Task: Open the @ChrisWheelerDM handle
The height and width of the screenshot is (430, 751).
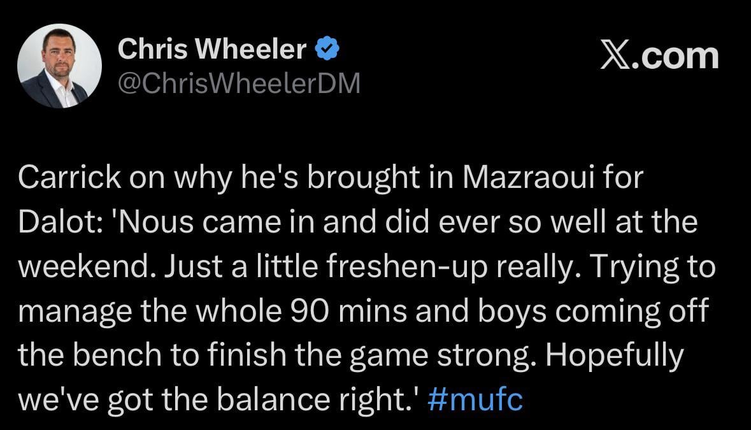Action: 239,83
